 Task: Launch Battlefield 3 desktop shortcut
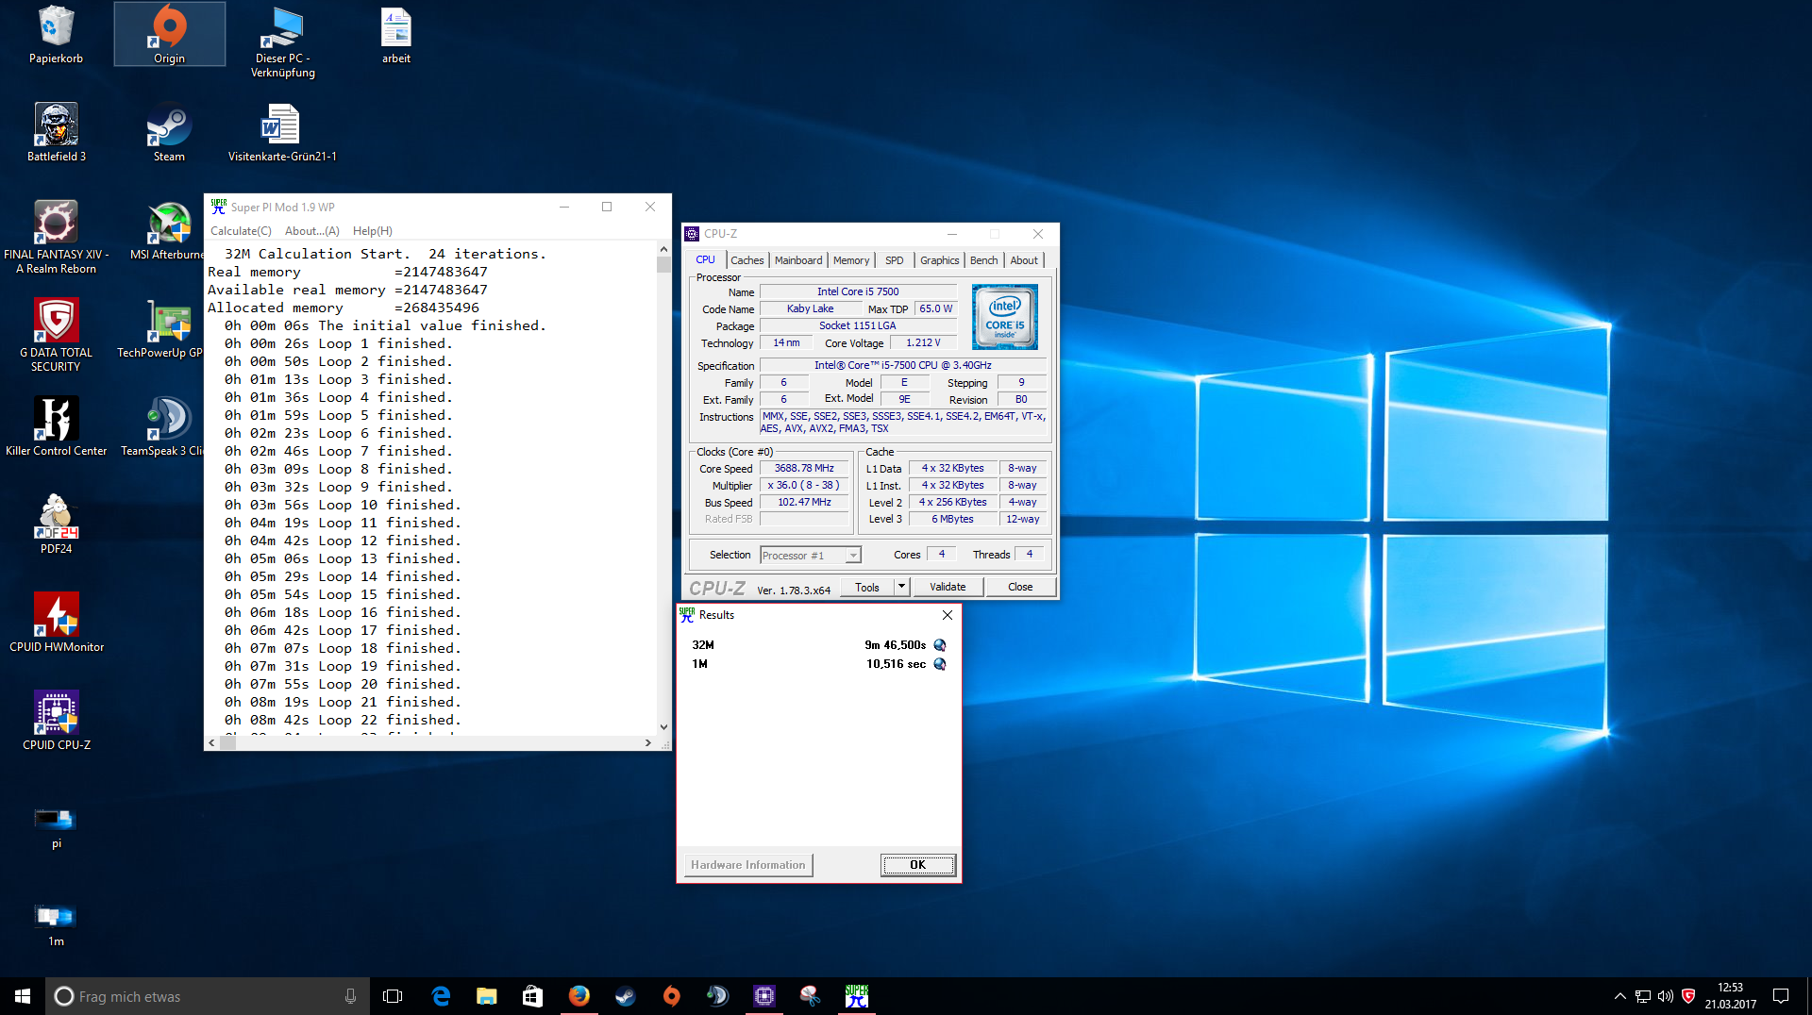(x=56, y=133)
